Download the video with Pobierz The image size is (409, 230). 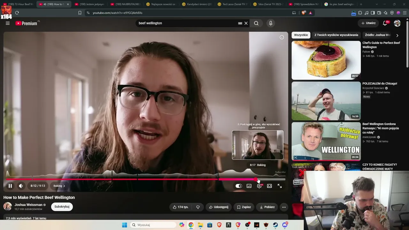267,207
